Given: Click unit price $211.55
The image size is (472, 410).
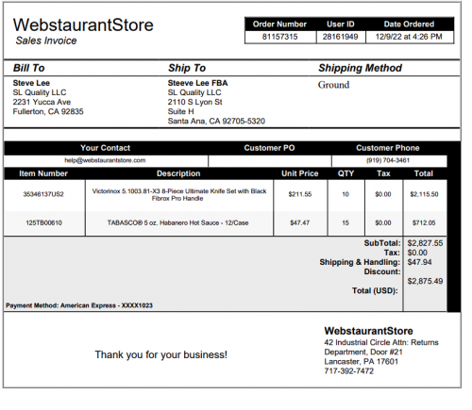Looking at the screenshot, I should (300, 194).
